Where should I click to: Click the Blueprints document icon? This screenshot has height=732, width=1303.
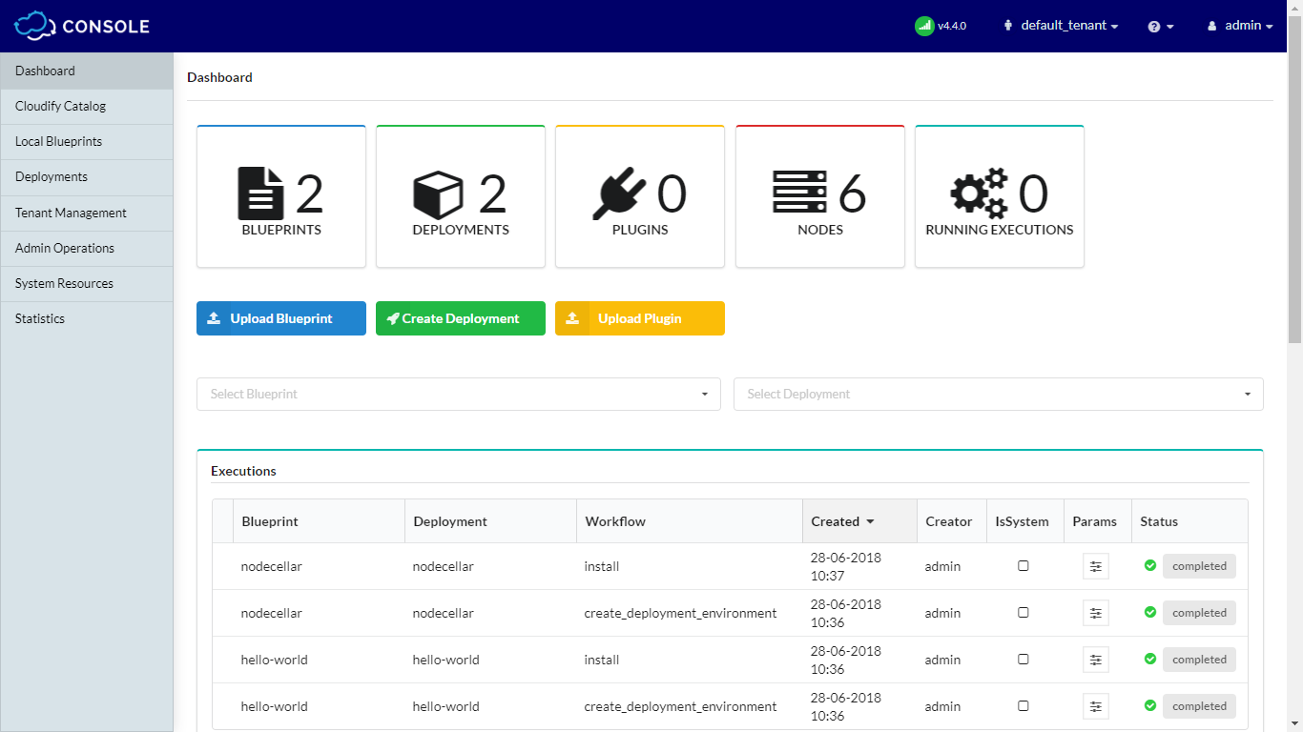click(260, 193)
